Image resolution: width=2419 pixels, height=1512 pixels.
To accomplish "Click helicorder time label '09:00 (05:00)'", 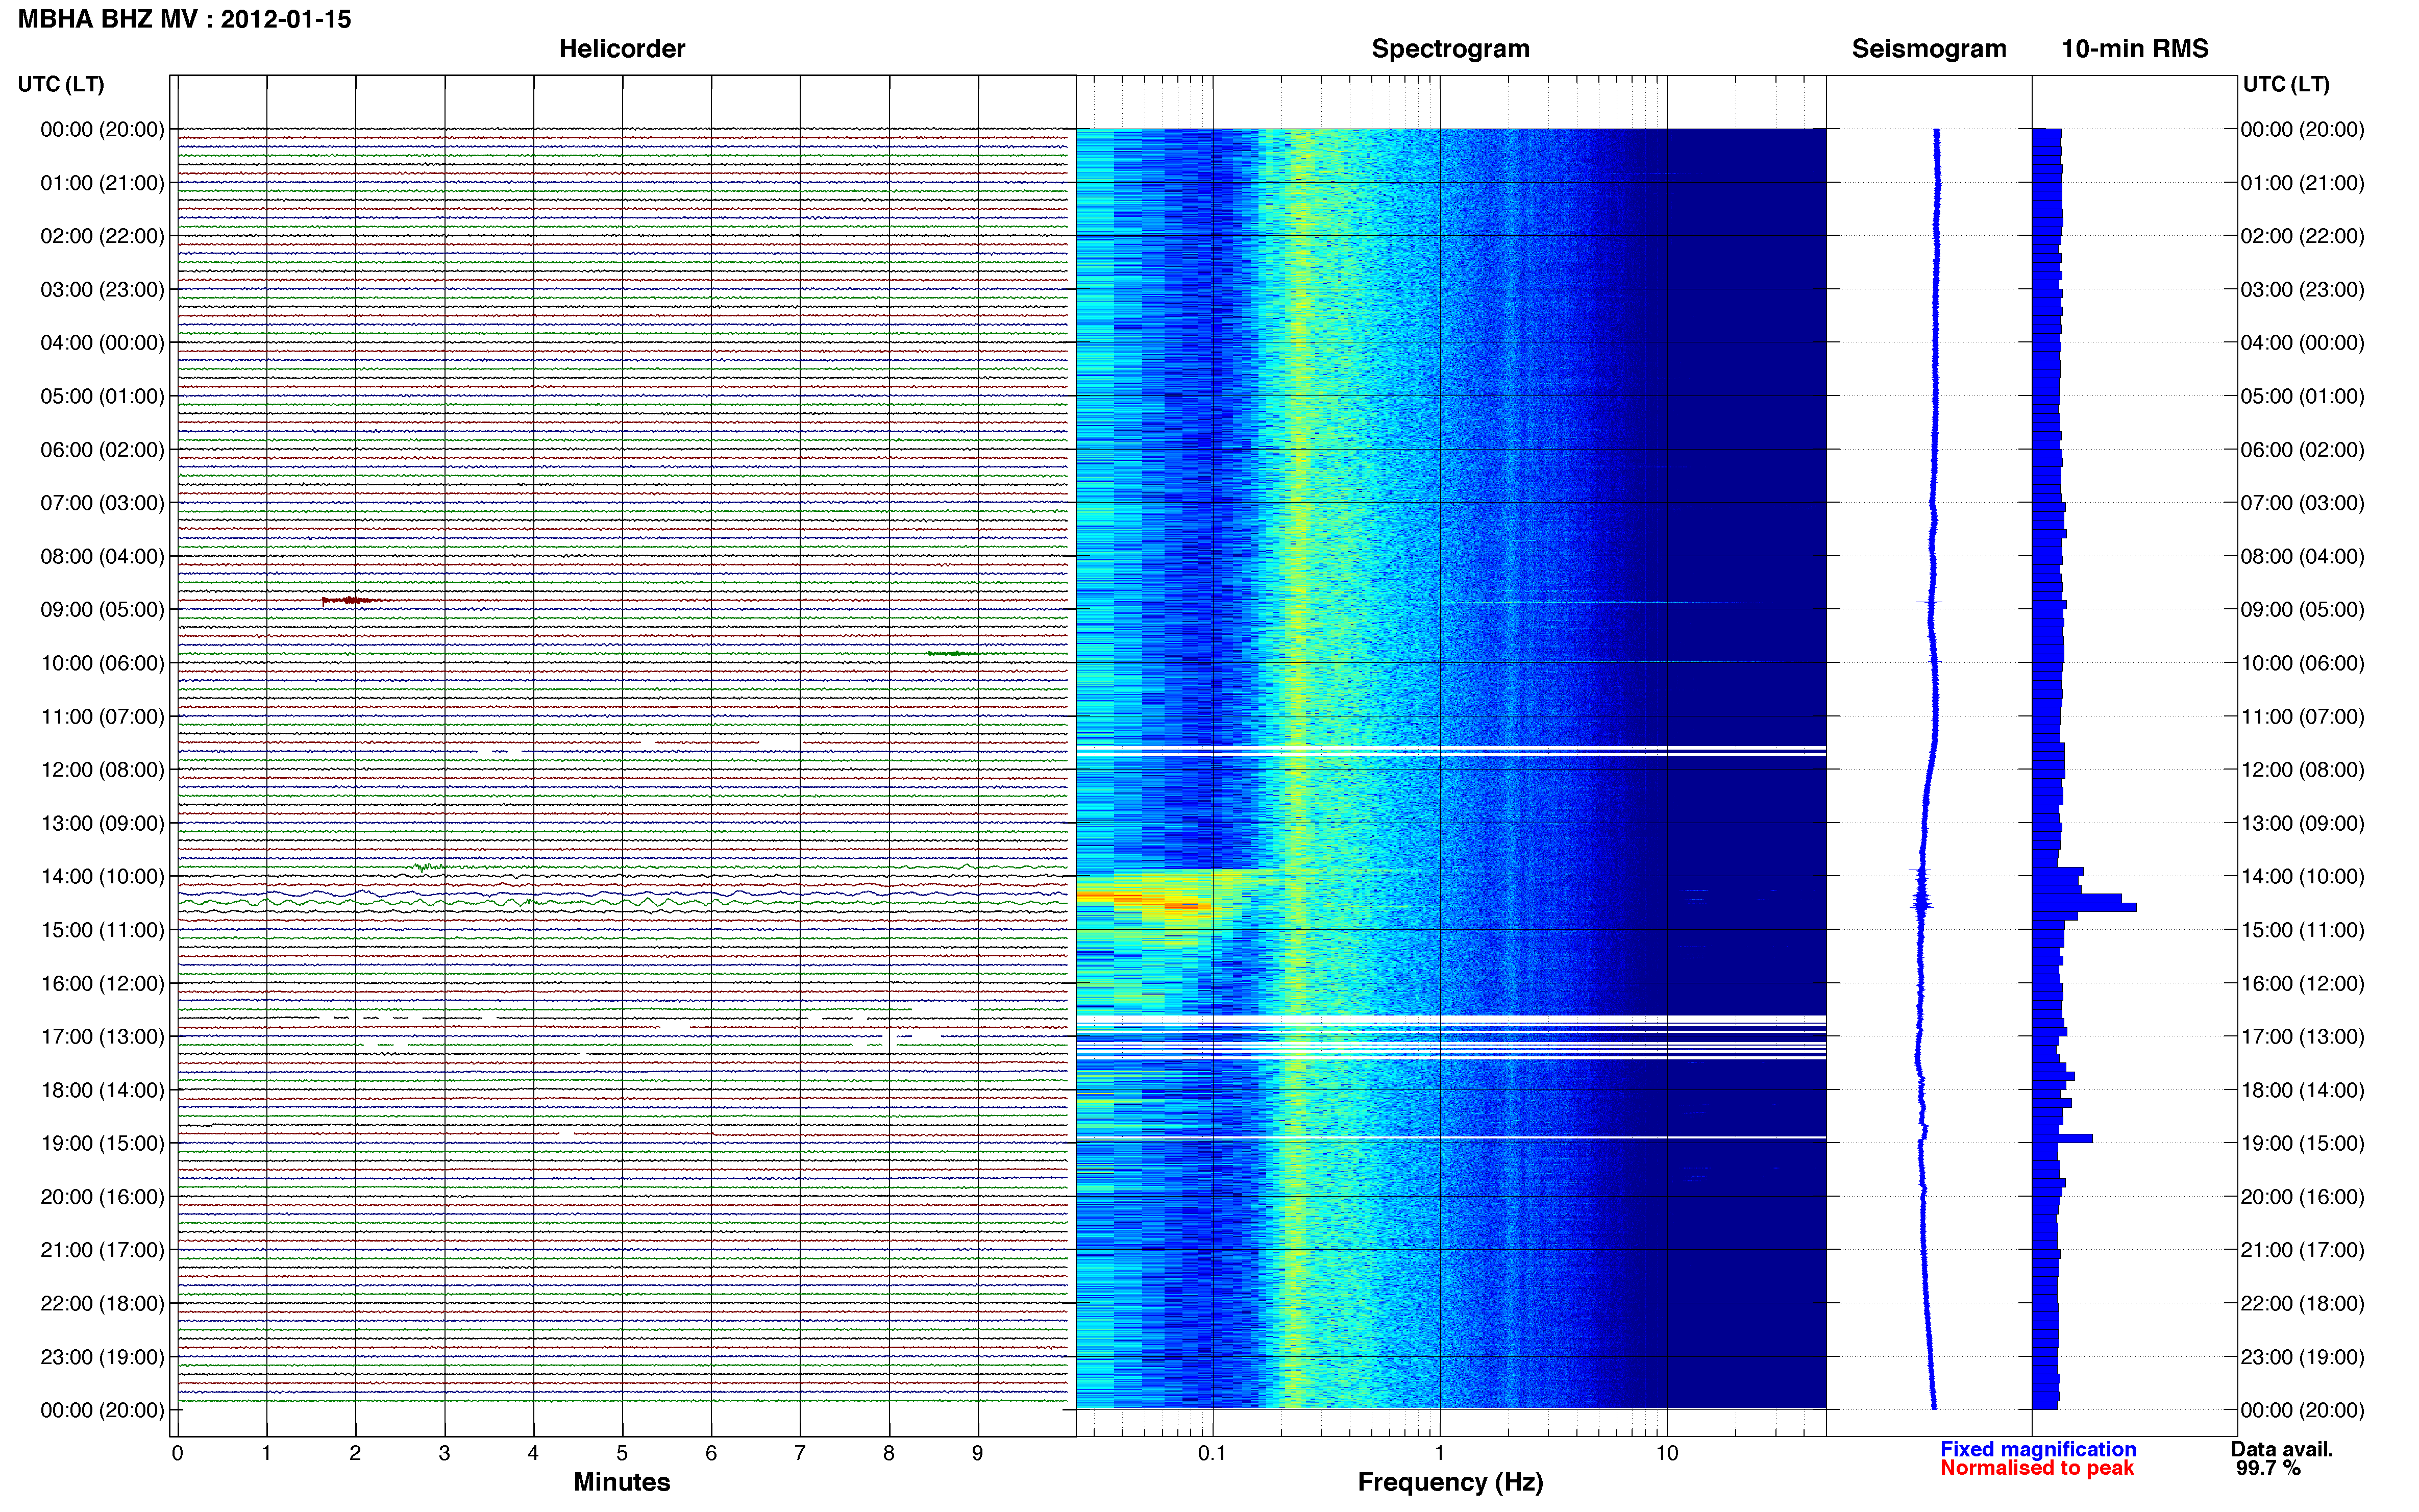I will pos(102,610).
